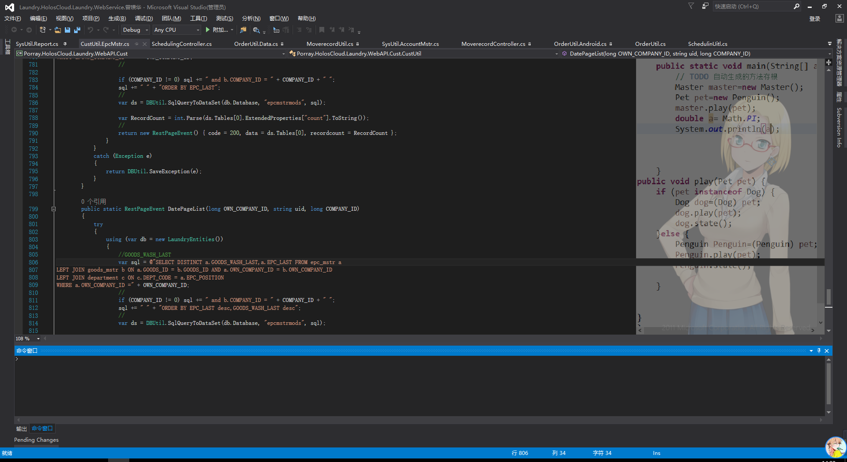The width and height of the screenshot is (847, 462).
Task: Click the editor vertical scrollbar thumb
Action: coord(828,297)
